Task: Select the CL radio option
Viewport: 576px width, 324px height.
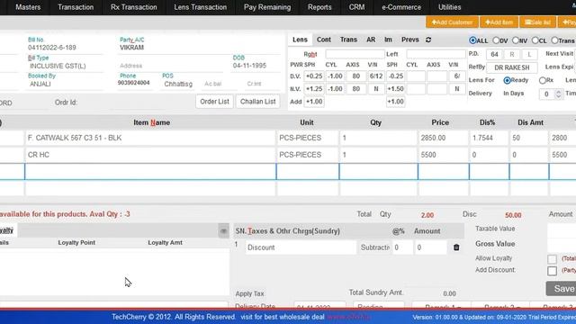Action: [x=535, y=40]
